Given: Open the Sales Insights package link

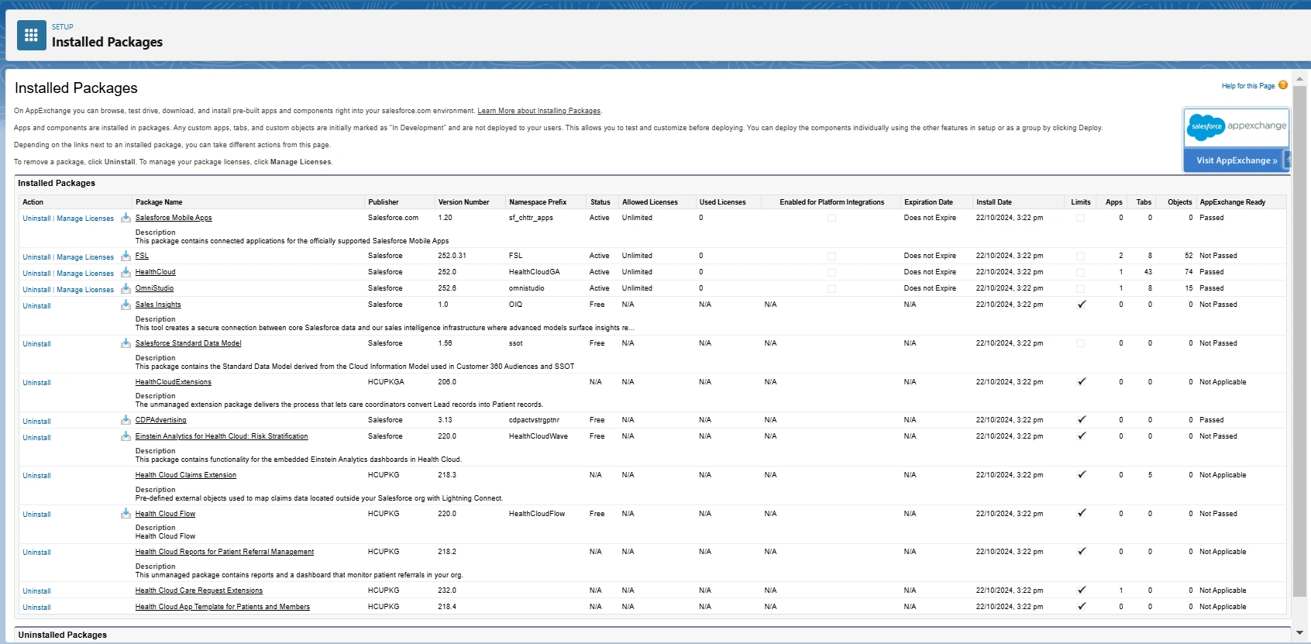Looking at the screenshot, I should (158, 305).
